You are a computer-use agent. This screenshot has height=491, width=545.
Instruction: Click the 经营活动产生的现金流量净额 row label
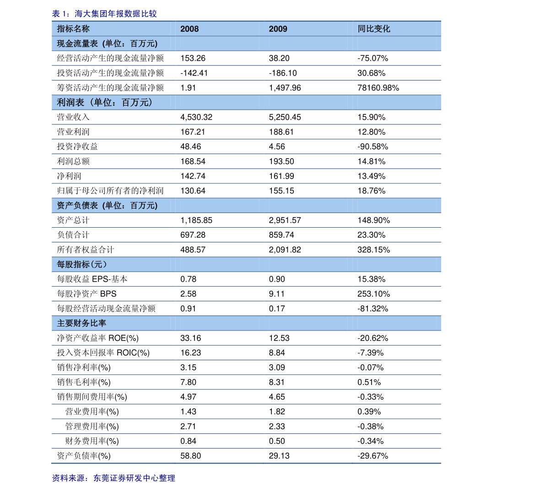(110, 59)
